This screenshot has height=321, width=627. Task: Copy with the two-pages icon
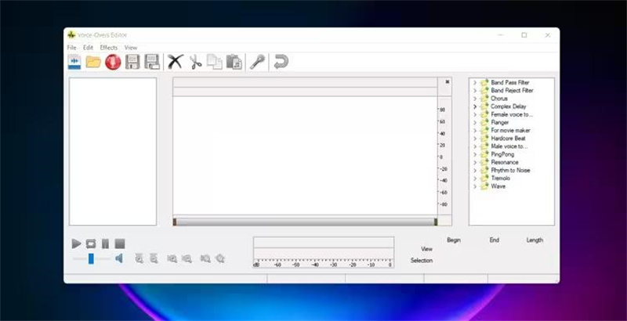point(215,62)
